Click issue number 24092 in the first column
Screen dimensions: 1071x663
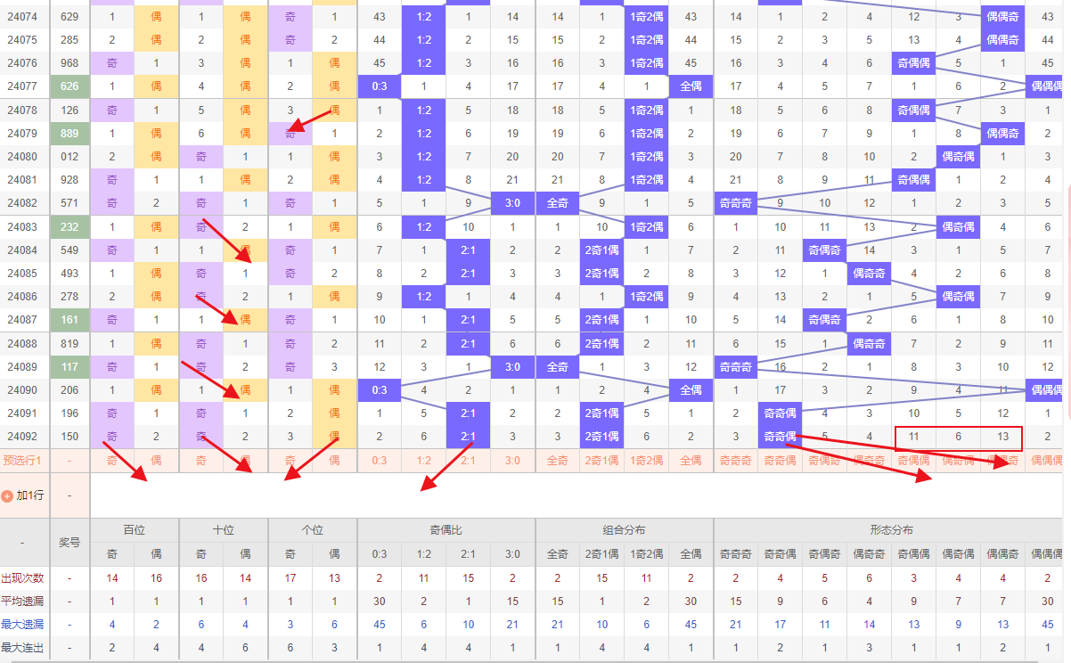pyautogui.click(x=22, y=437)
